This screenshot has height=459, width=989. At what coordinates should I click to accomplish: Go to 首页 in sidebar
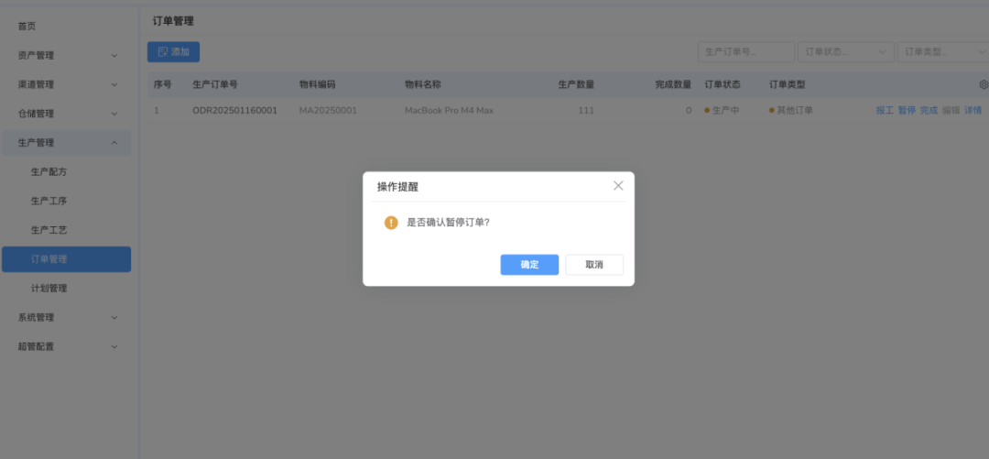[27, 27]
